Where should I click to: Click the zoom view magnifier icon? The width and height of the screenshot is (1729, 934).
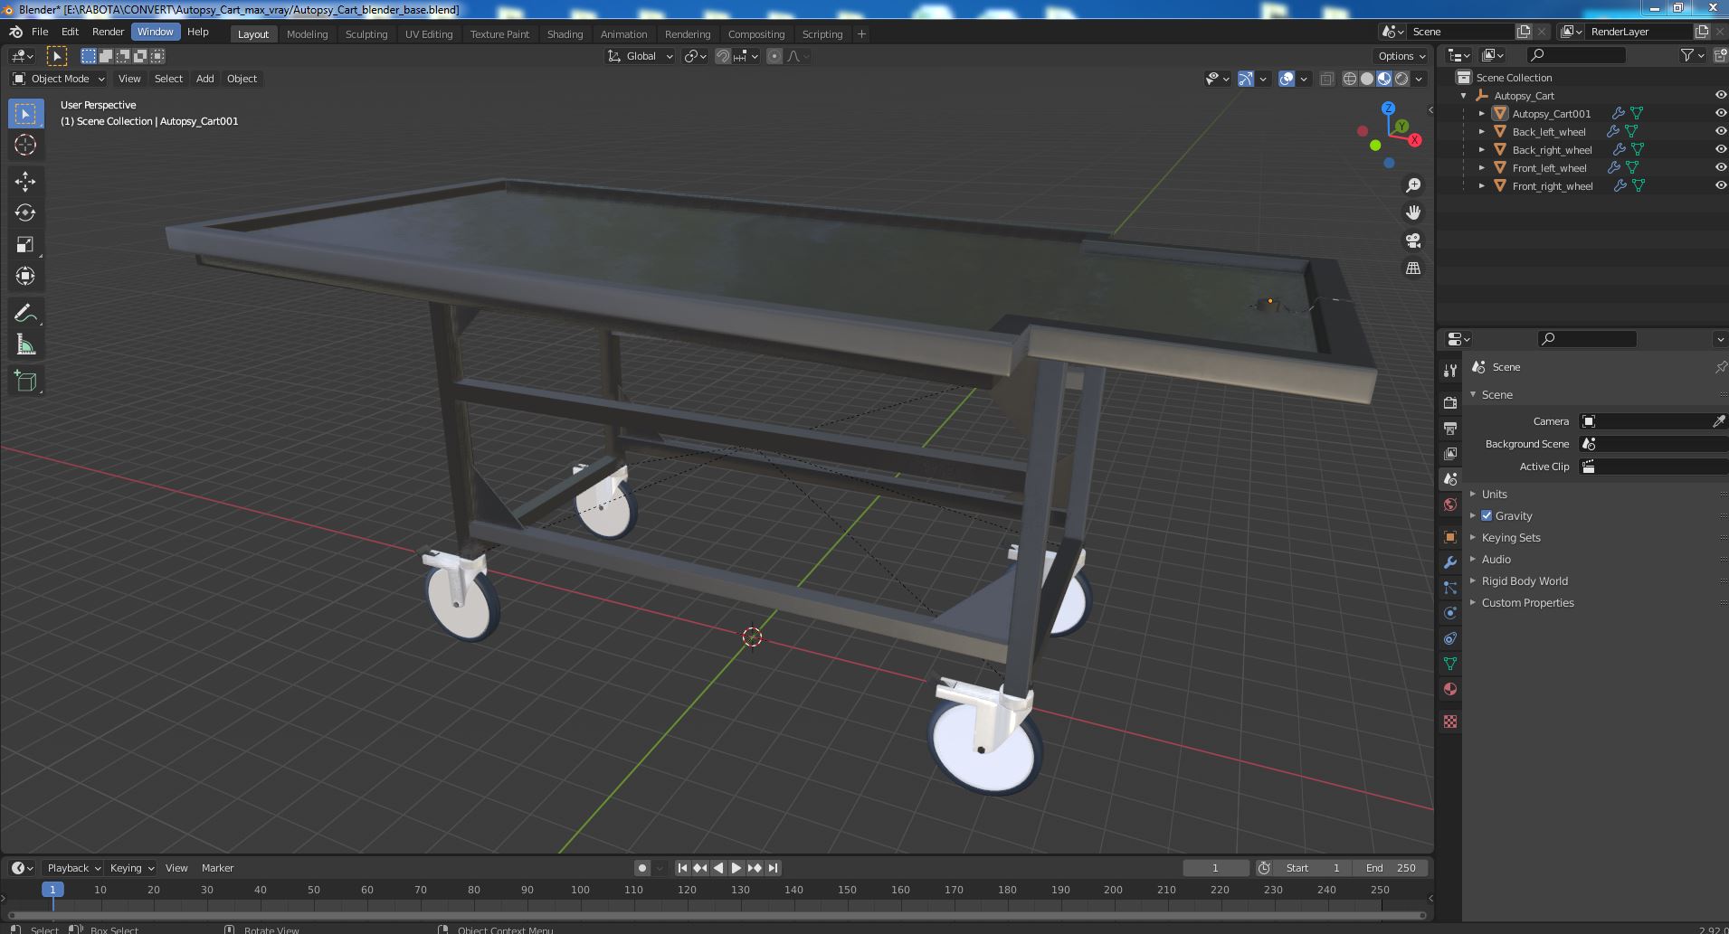1412,185
